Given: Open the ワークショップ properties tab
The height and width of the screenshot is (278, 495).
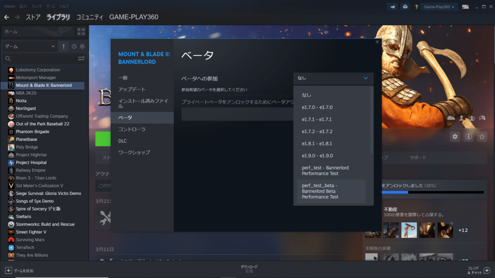Looking at the screenshot, I should click(x=142, y=153).
